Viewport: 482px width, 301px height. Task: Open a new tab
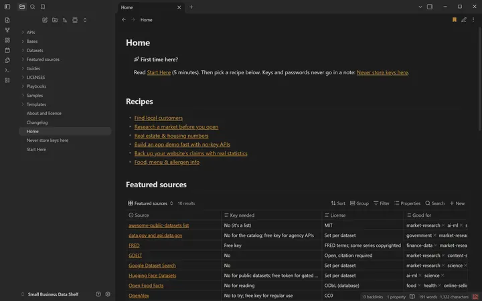click(x=191, y=7)
